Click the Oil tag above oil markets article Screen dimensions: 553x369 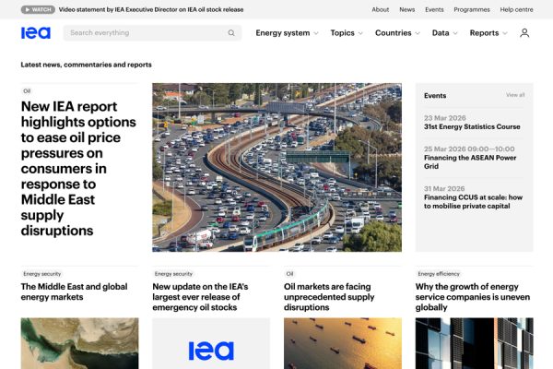click(289, 274)
